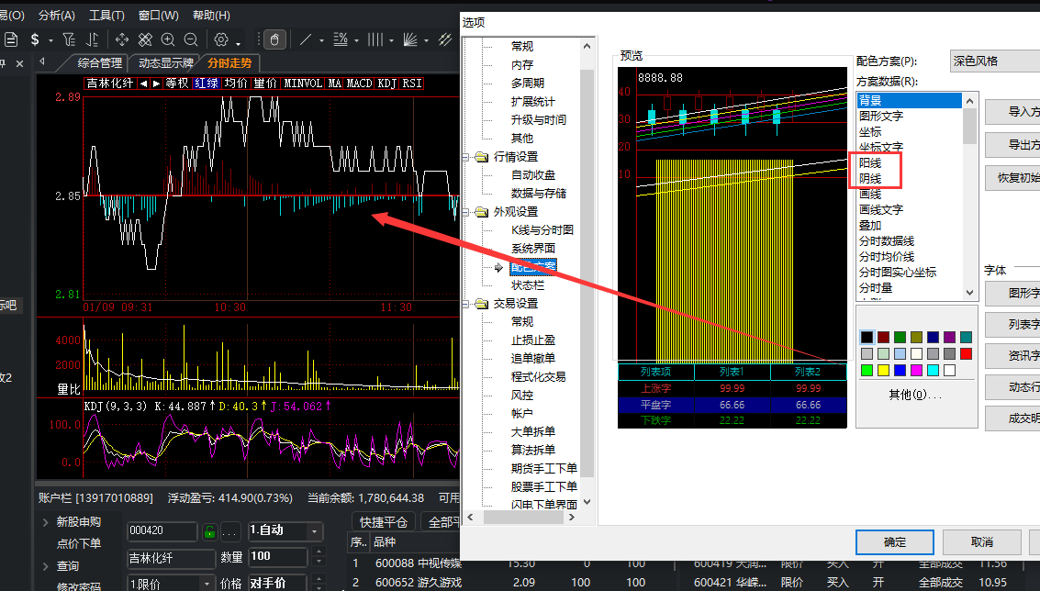Click the pin panel icon
This screenshot has width=1040, height=591.
3,63
